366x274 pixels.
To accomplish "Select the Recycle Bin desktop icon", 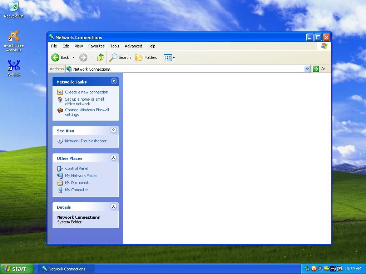I will click(x=14, y=10).
